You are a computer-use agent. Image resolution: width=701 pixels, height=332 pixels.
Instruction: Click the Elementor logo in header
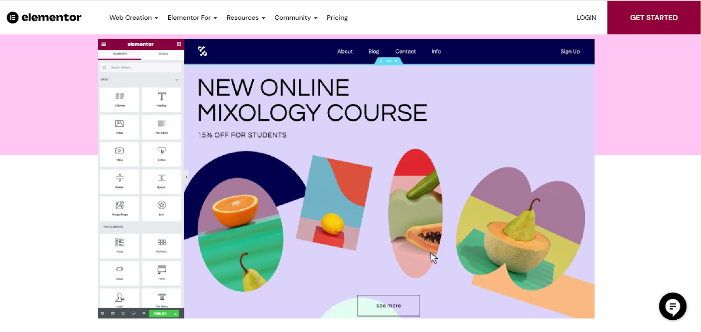click(x=44, y=18)
